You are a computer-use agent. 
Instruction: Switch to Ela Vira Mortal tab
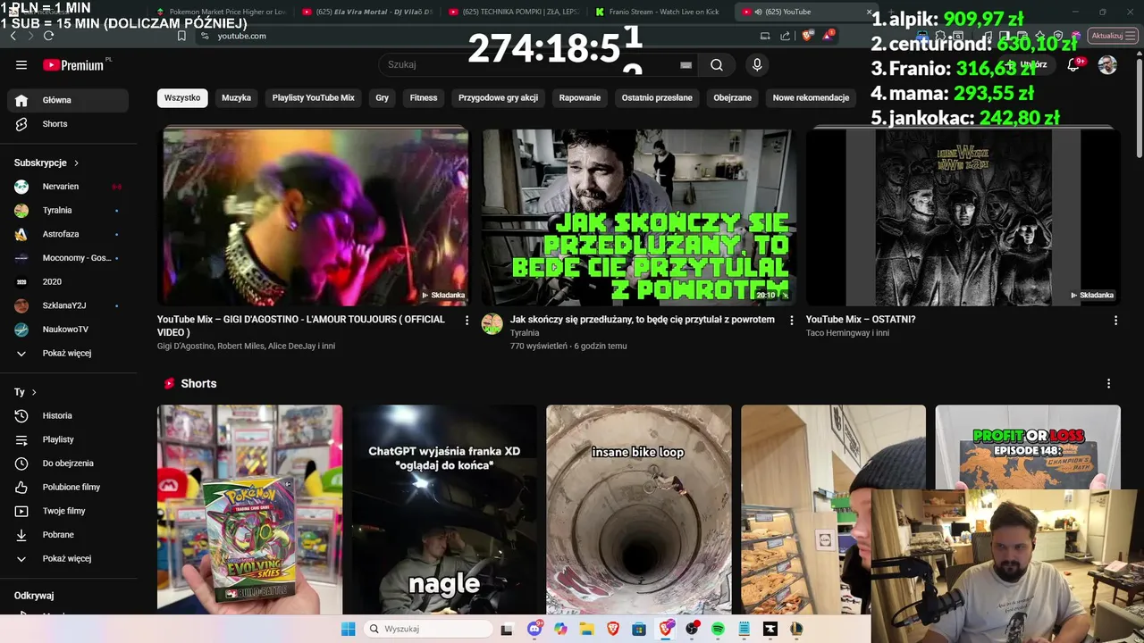pos(368,12)
